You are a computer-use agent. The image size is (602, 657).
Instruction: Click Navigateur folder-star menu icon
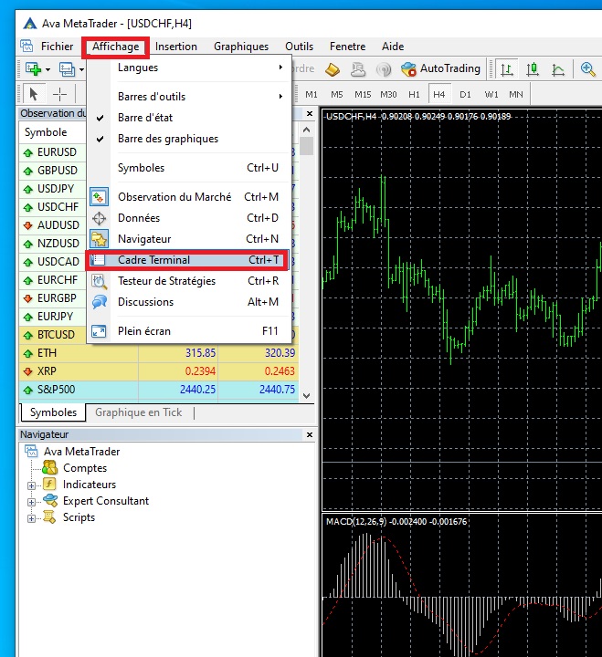[x=99, y=239]
